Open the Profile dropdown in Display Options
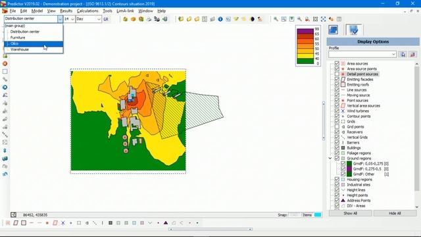421x237 pixels. (x=393, y=54)
